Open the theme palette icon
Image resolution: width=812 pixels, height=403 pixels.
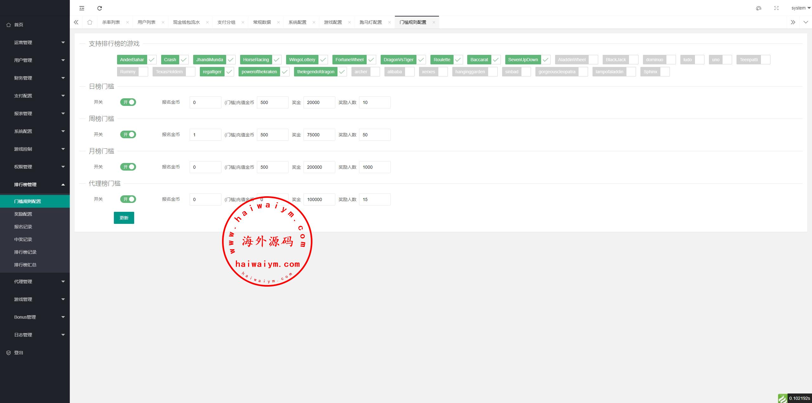coord(759,8)
